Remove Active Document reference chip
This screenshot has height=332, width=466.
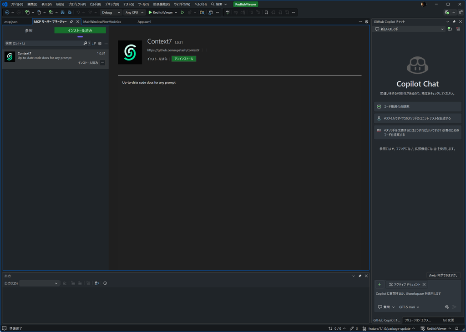(x=424, y=285)
